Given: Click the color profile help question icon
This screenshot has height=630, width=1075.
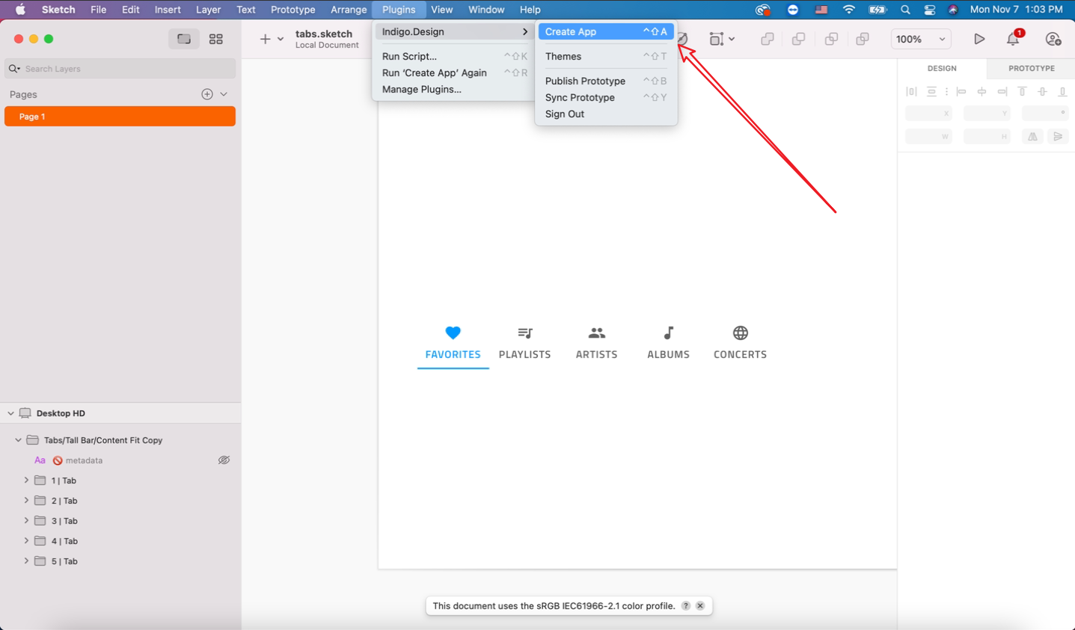Looking at the screenshot, I should tap(686, 606).
